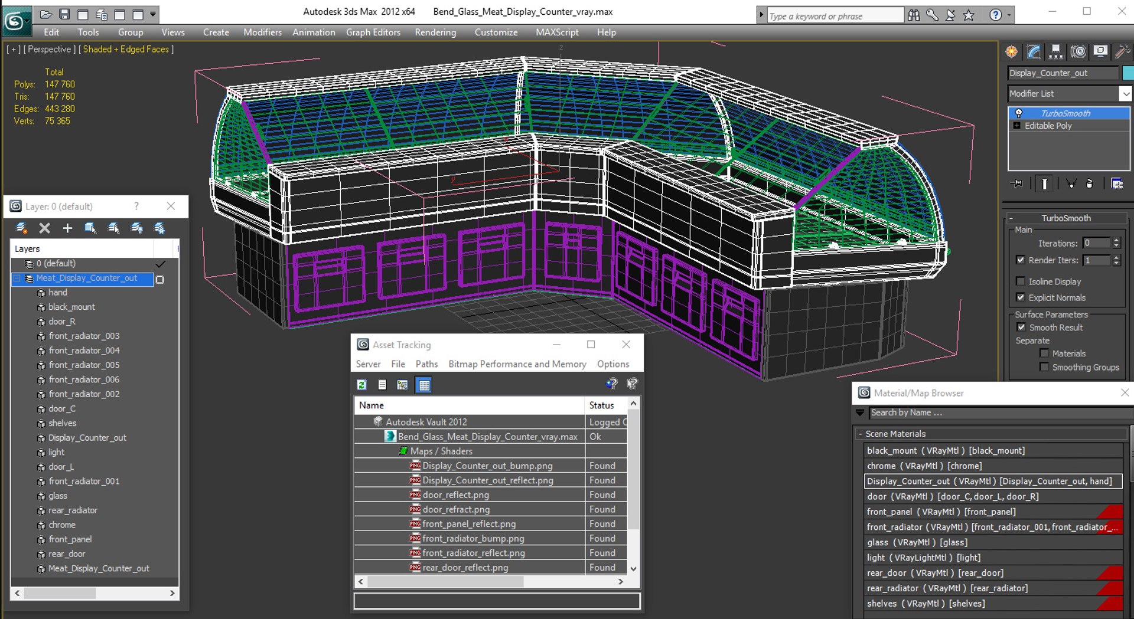
Task: Click Select Highlighted Objects and Layers icon
Action: pyautogui.click(x=90, y=228)
